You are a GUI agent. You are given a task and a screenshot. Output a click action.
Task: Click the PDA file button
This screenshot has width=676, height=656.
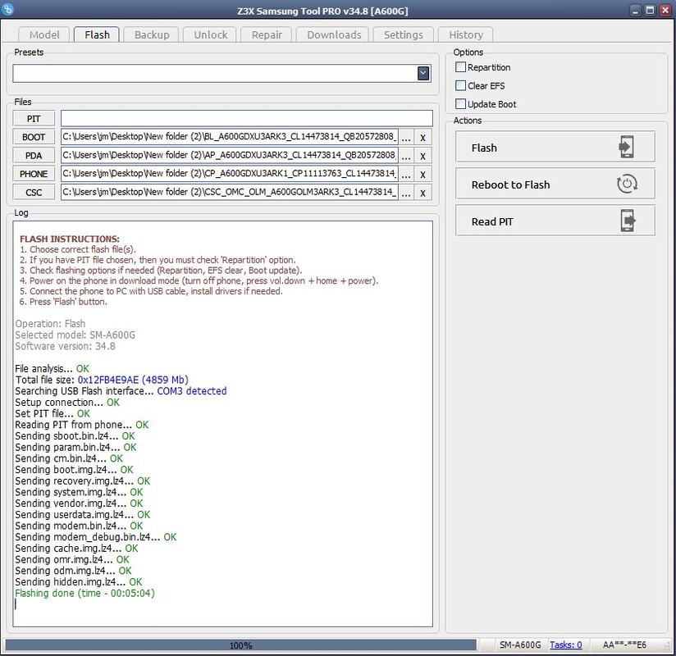[34, 156]
